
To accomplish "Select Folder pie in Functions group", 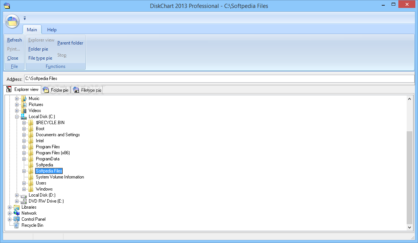I will pos(38,49).
